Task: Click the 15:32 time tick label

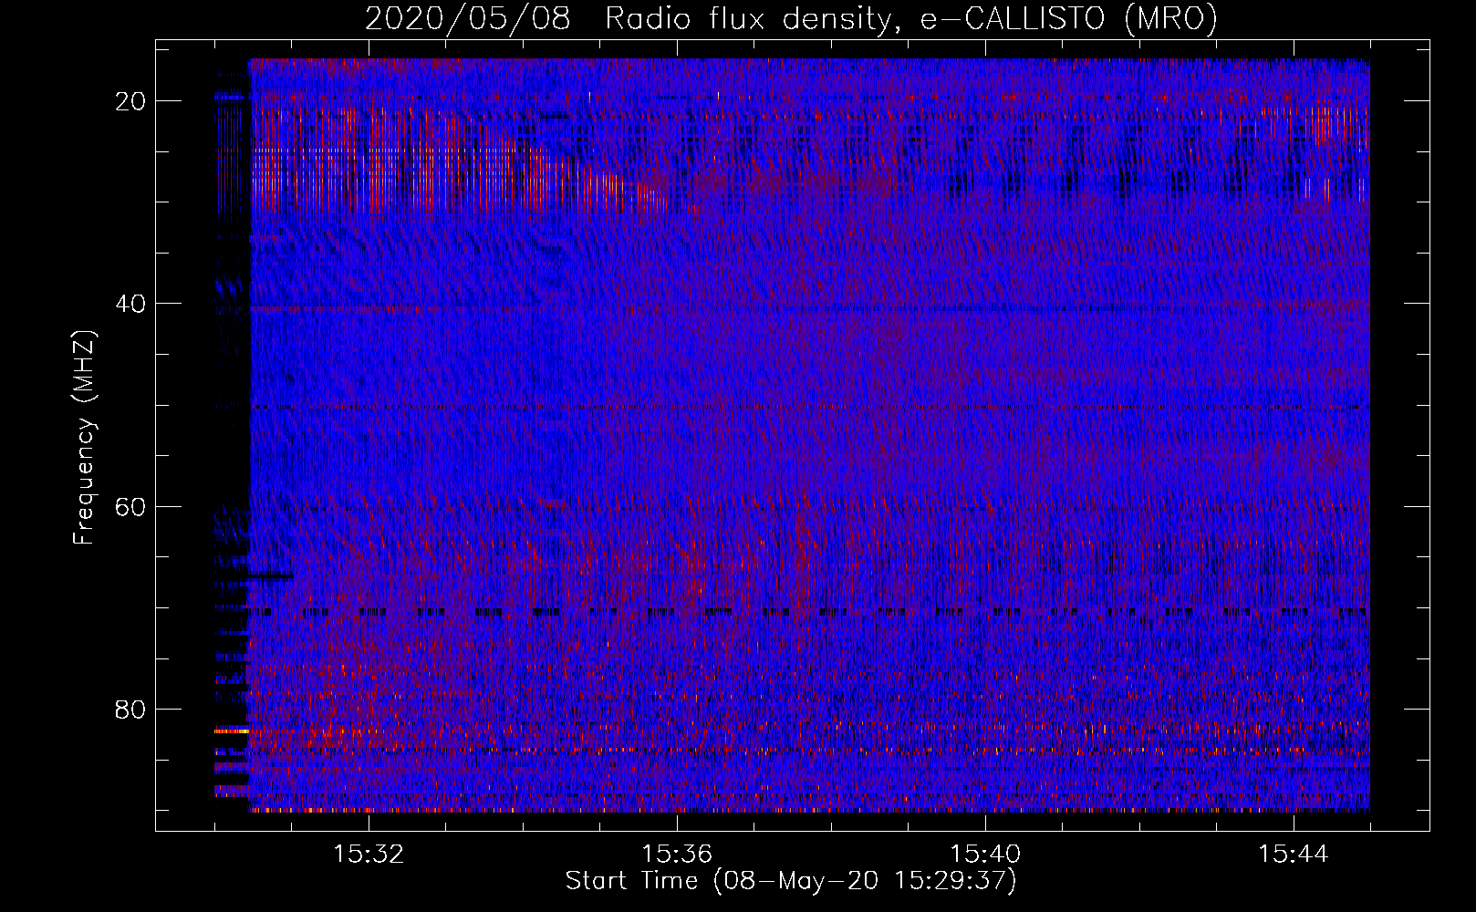Action: pyautogui.click(x=369, y=855)
